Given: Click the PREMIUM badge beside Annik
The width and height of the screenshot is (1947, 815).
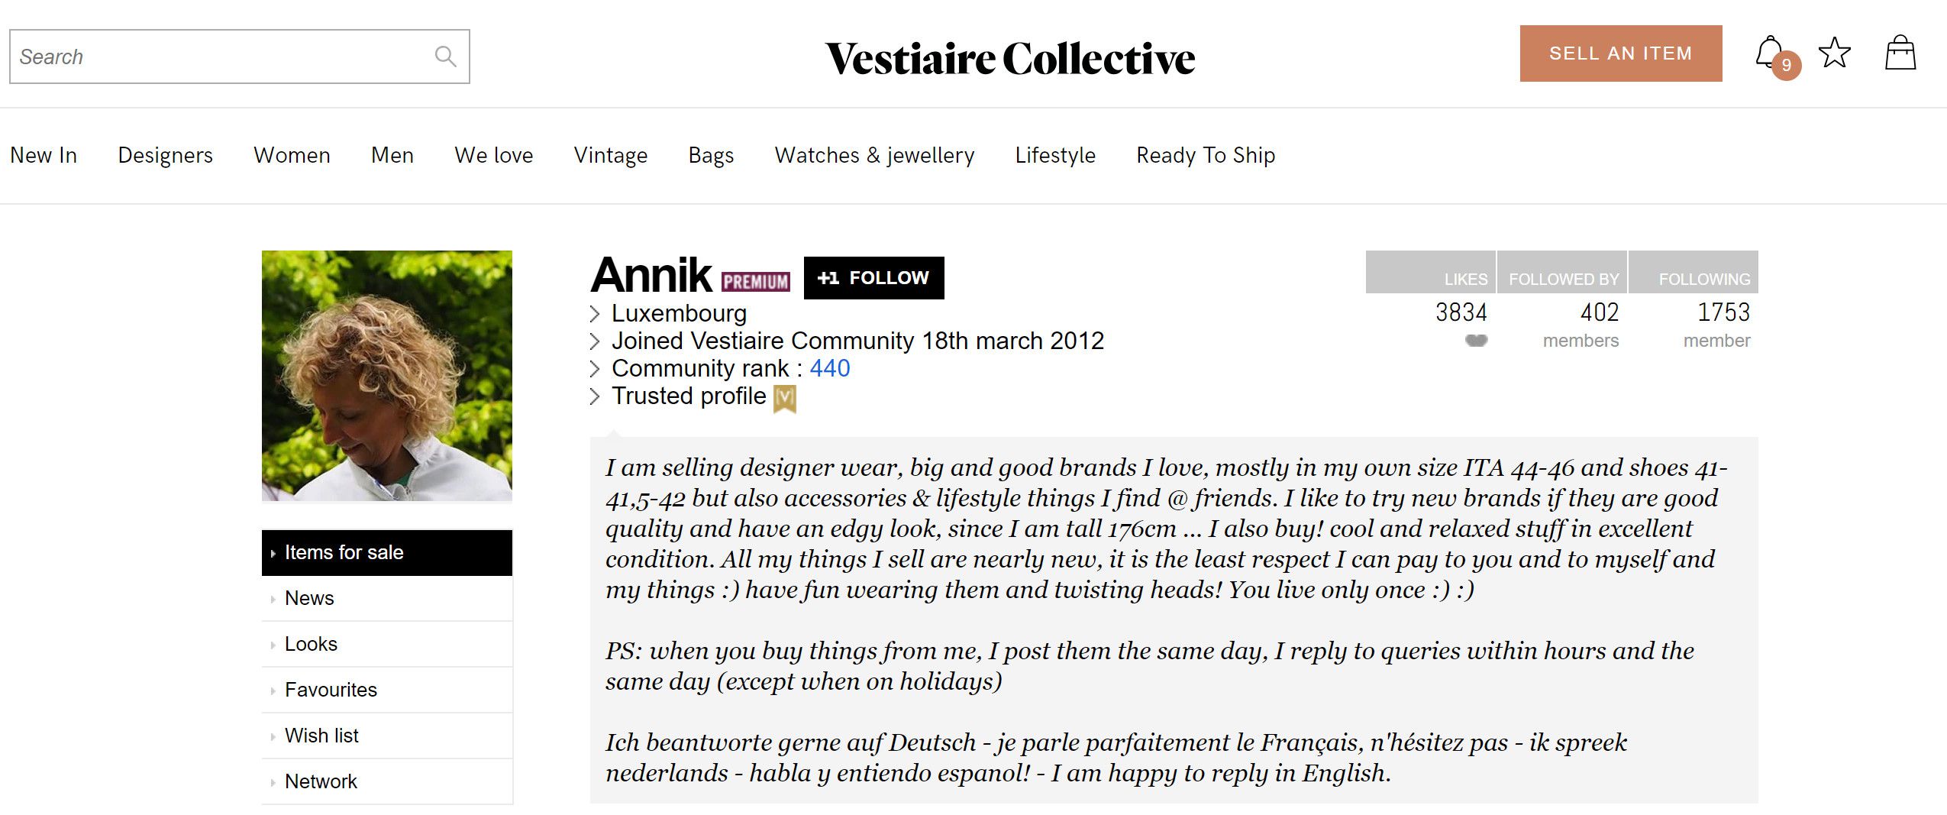Looking at the screenshot, I should pos(755,281).
